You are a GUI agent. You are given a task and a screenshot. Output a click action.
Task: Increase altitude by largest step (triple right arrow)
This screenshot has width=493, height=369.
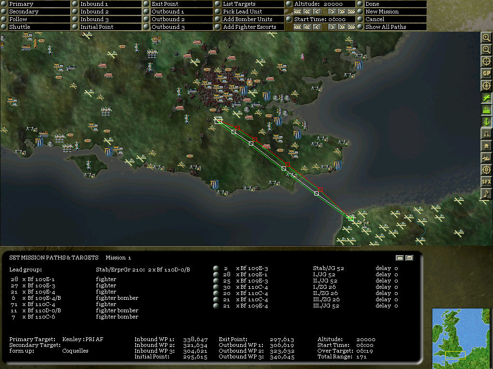tap(351, 12)
